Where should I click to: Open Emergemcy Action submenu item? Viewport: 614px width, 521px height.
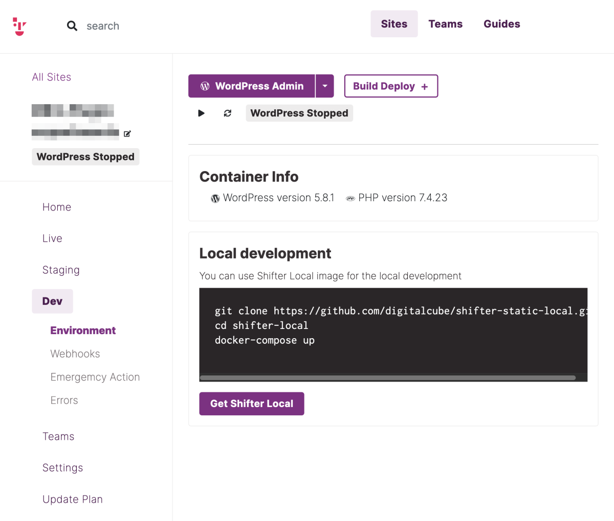(95, 377)
